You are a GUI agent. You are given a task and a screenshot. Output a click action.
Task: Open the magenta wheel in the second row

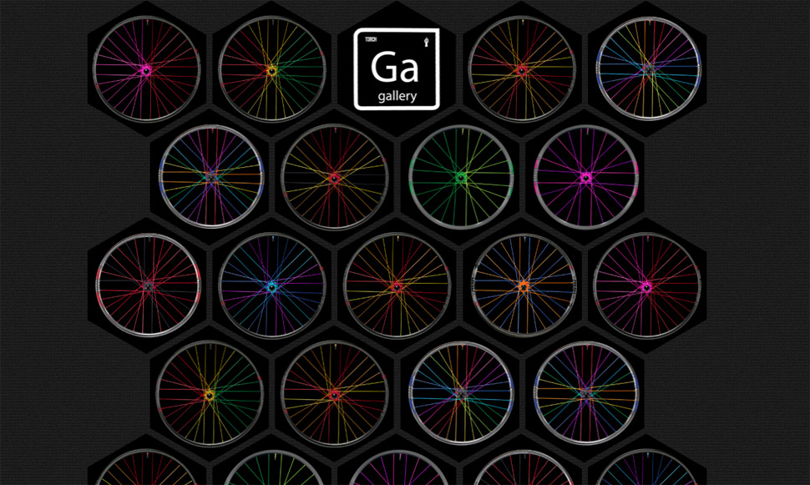tap(585, 177)
